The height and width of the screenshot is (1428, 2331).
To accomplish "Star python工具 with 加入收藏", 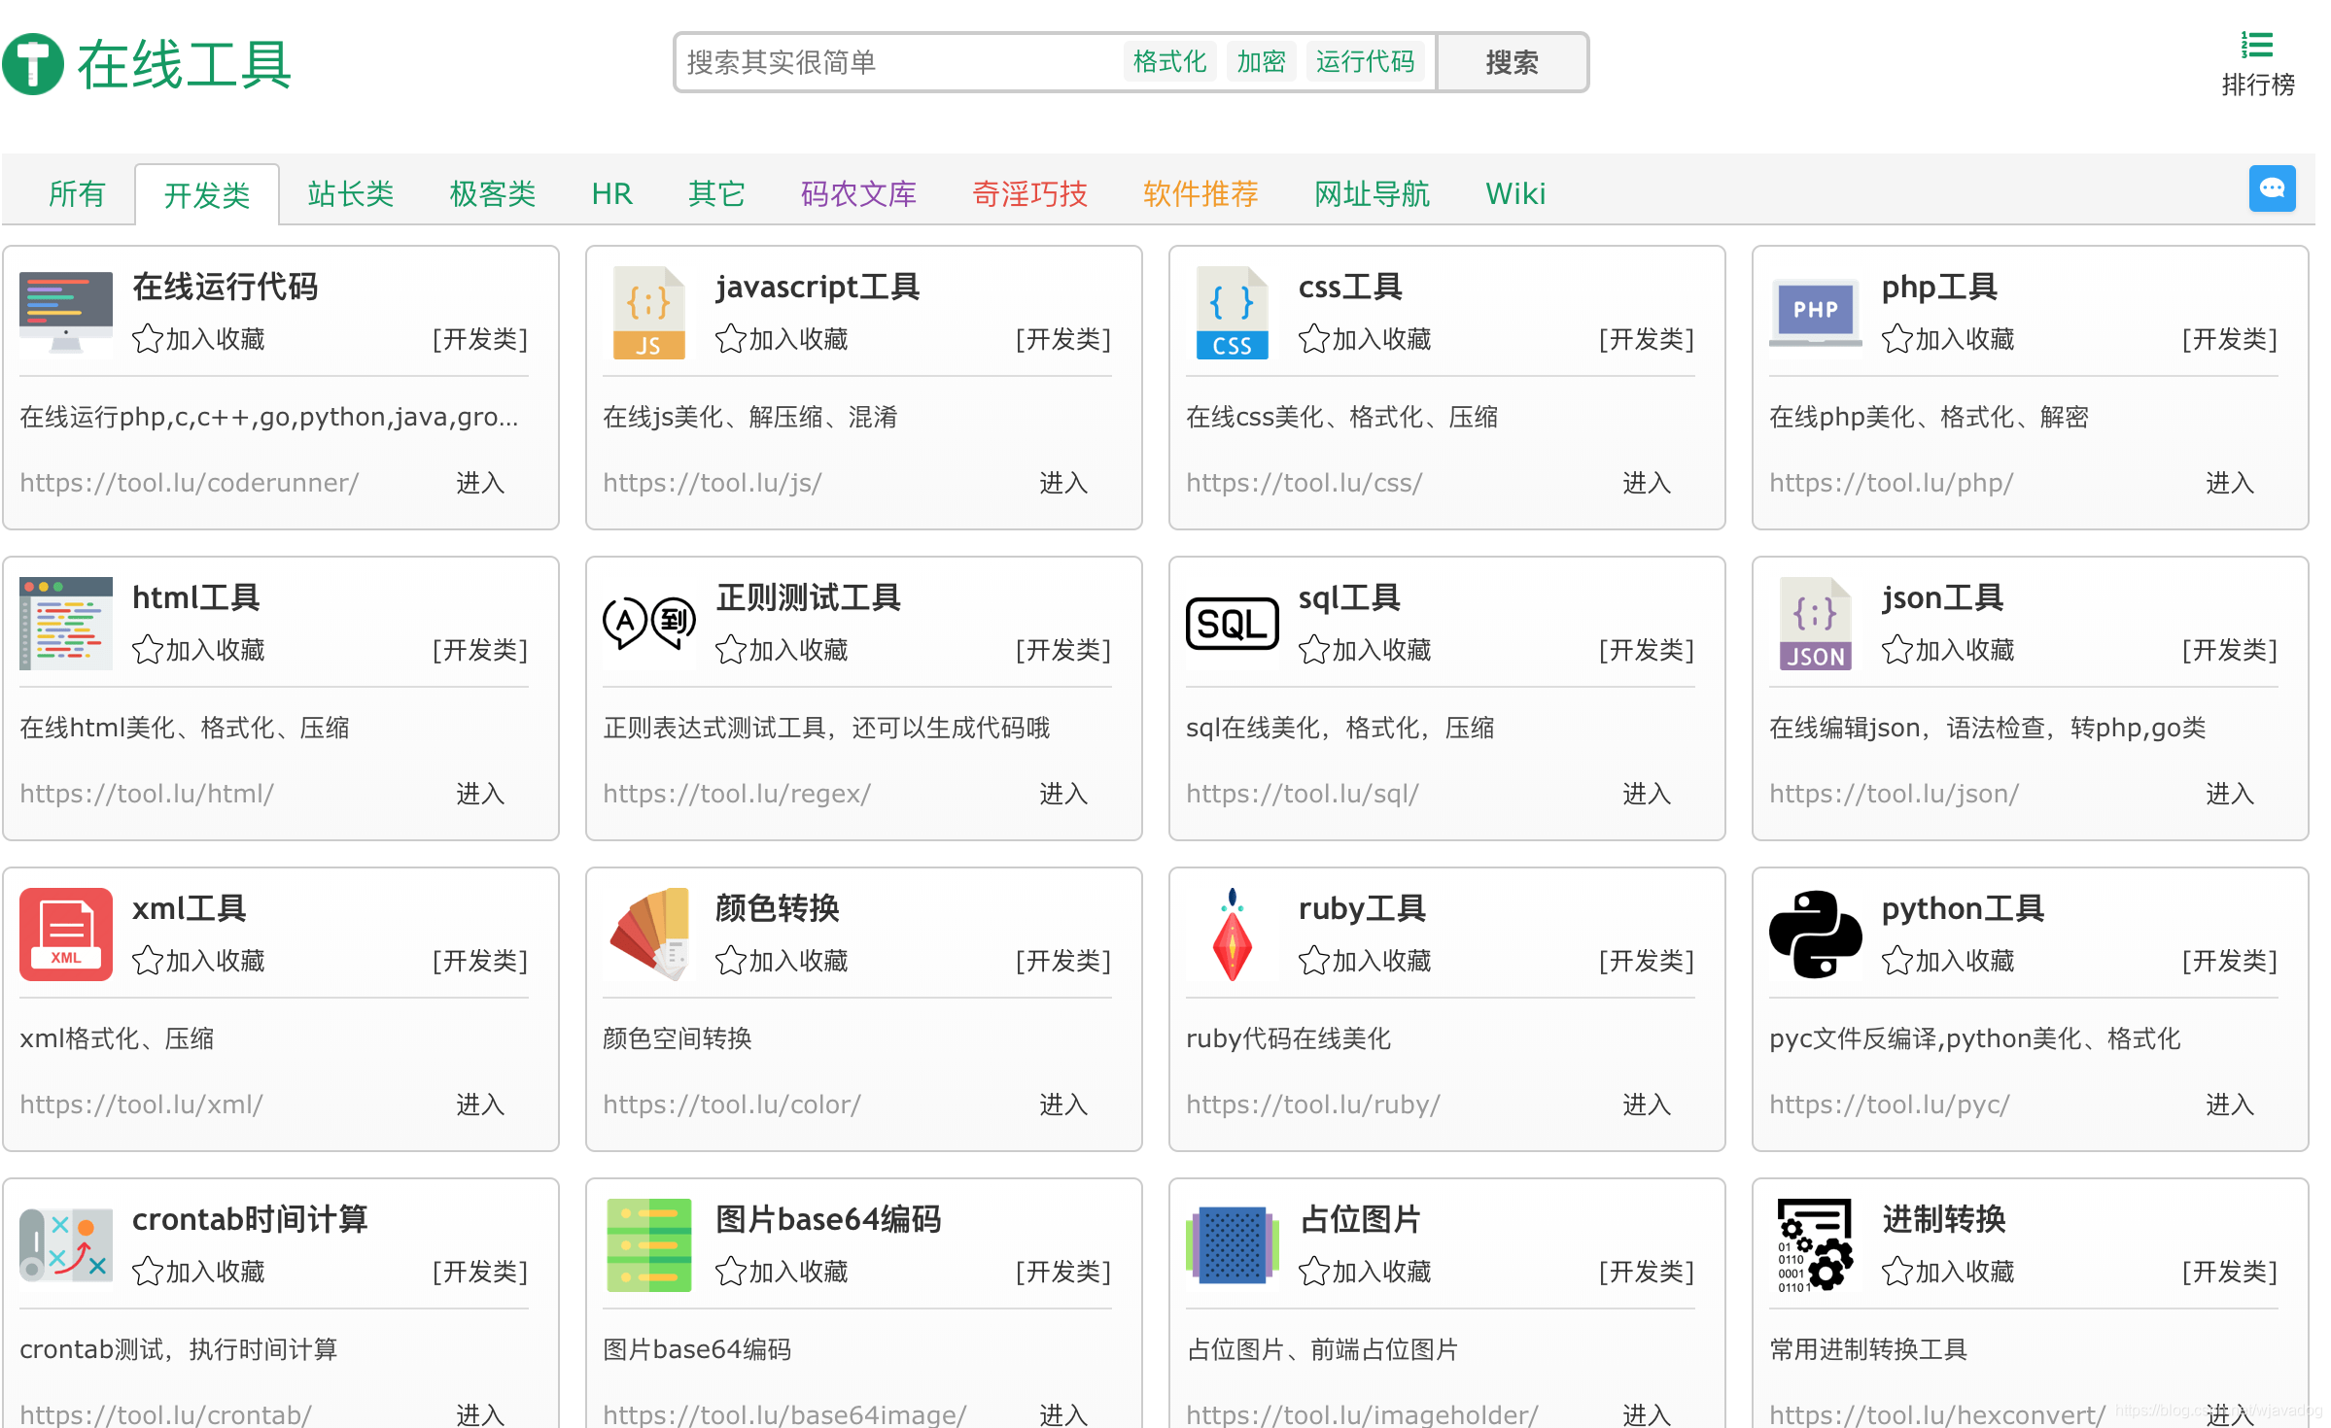I will pos(1949,961).
